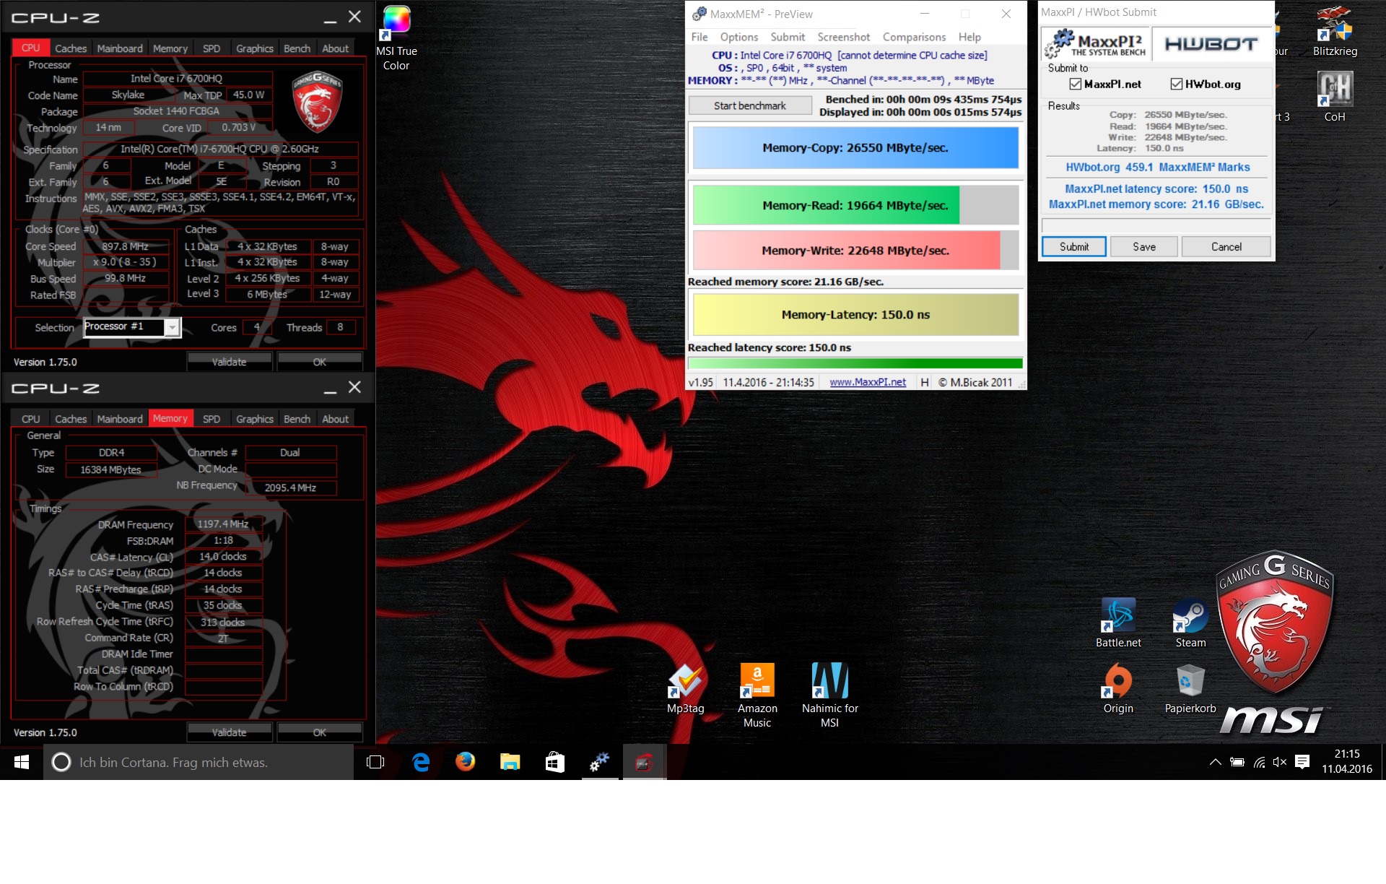Image resolution: width=1386 pixels, height=884 pixels.
Task: Toggle the MaxxPI.net submit checkbox
Action: 1076,84
